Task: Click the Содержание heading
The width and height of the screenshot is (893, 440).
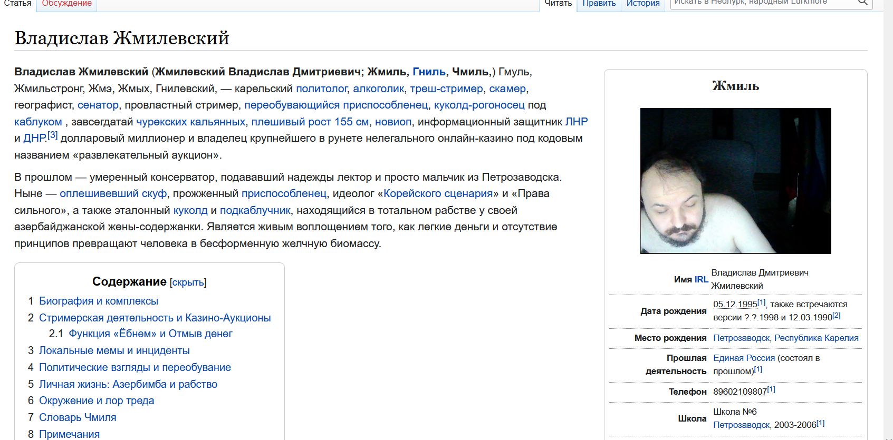Action: point(129,281)
